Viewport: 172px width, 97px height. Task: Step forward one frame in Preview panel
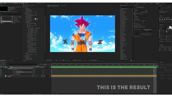142,7
